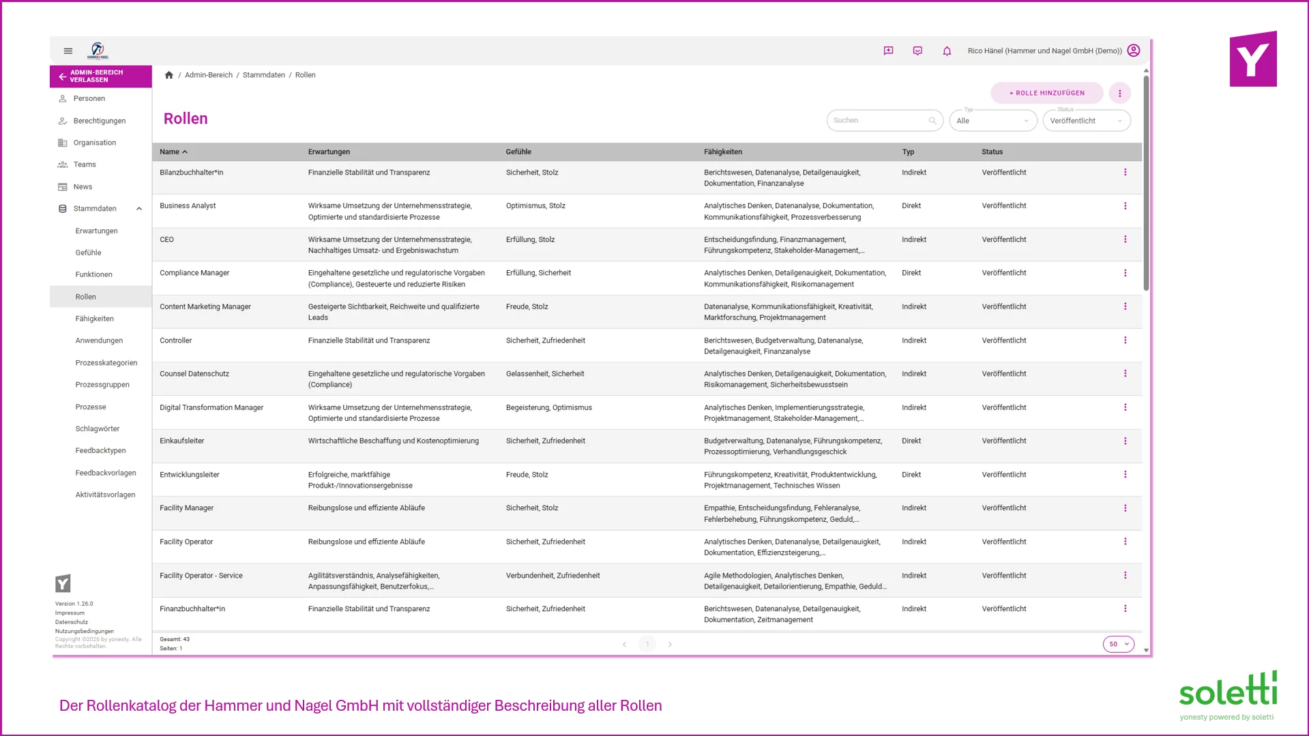Open row menu for Facility Manager

tap(1125, 508)
